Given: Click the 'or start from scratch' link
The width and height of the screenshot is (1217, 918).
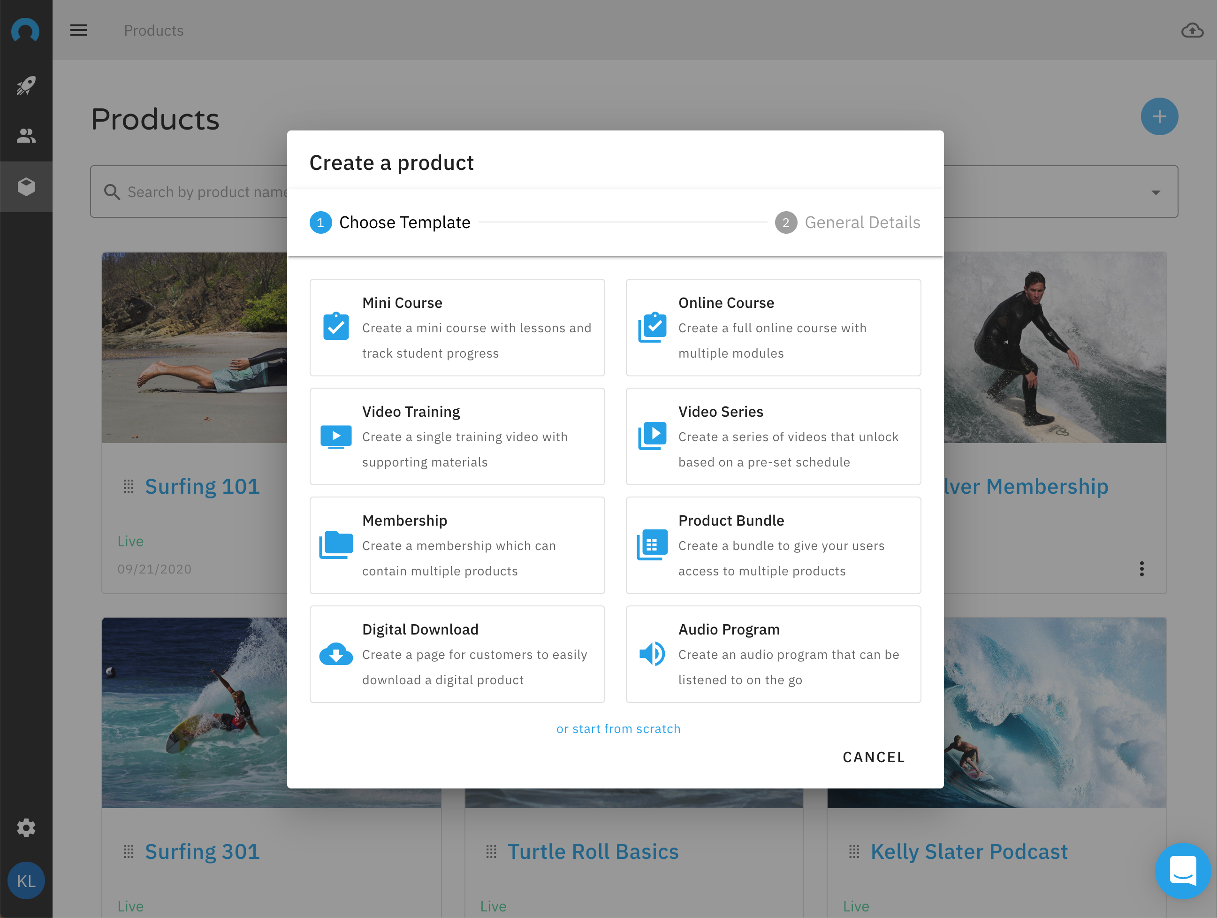Looking at the screenshot, I should point(618,729).
